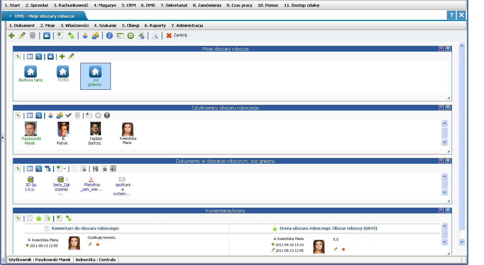Click scroll down arrow in Komentarze panel
The image size is (484, 265).
[x=444, y=242]
